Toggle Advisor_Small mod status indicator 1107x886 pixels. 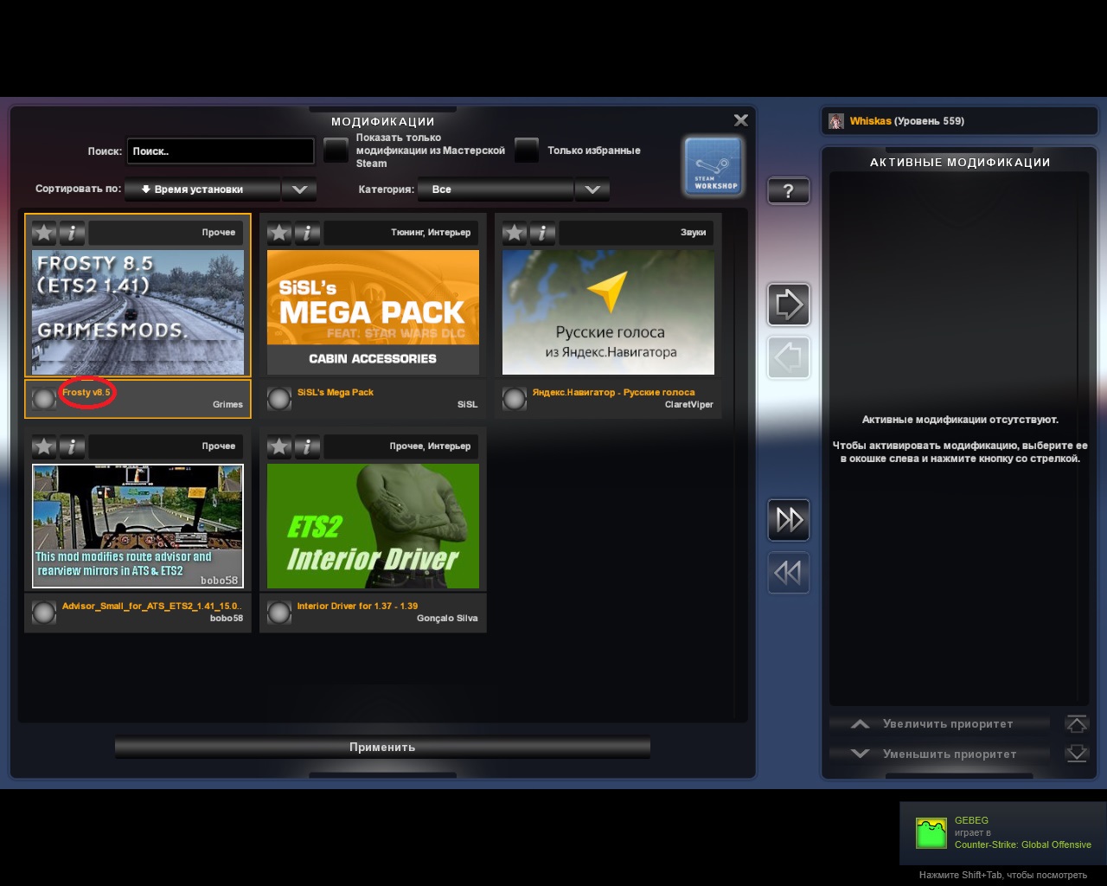[44, 613]
